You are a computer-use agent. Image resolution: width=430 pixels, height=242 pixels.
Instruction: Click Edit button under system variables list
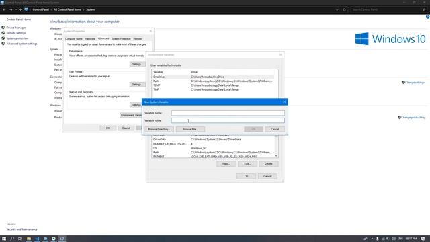click(247, 164)
